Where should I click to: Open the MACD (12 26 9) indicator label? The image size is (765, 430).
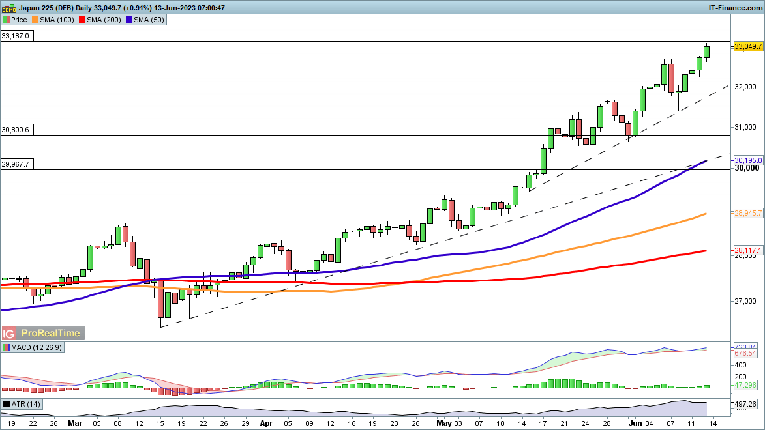[32, 348]
